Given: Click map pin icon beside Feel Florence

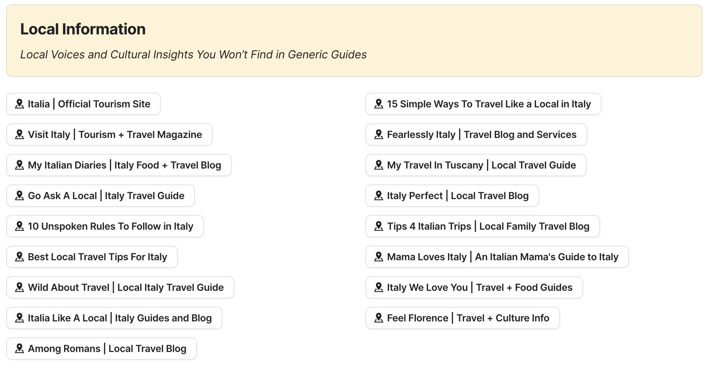Looking at the screenshot, I should click(379, 318).
